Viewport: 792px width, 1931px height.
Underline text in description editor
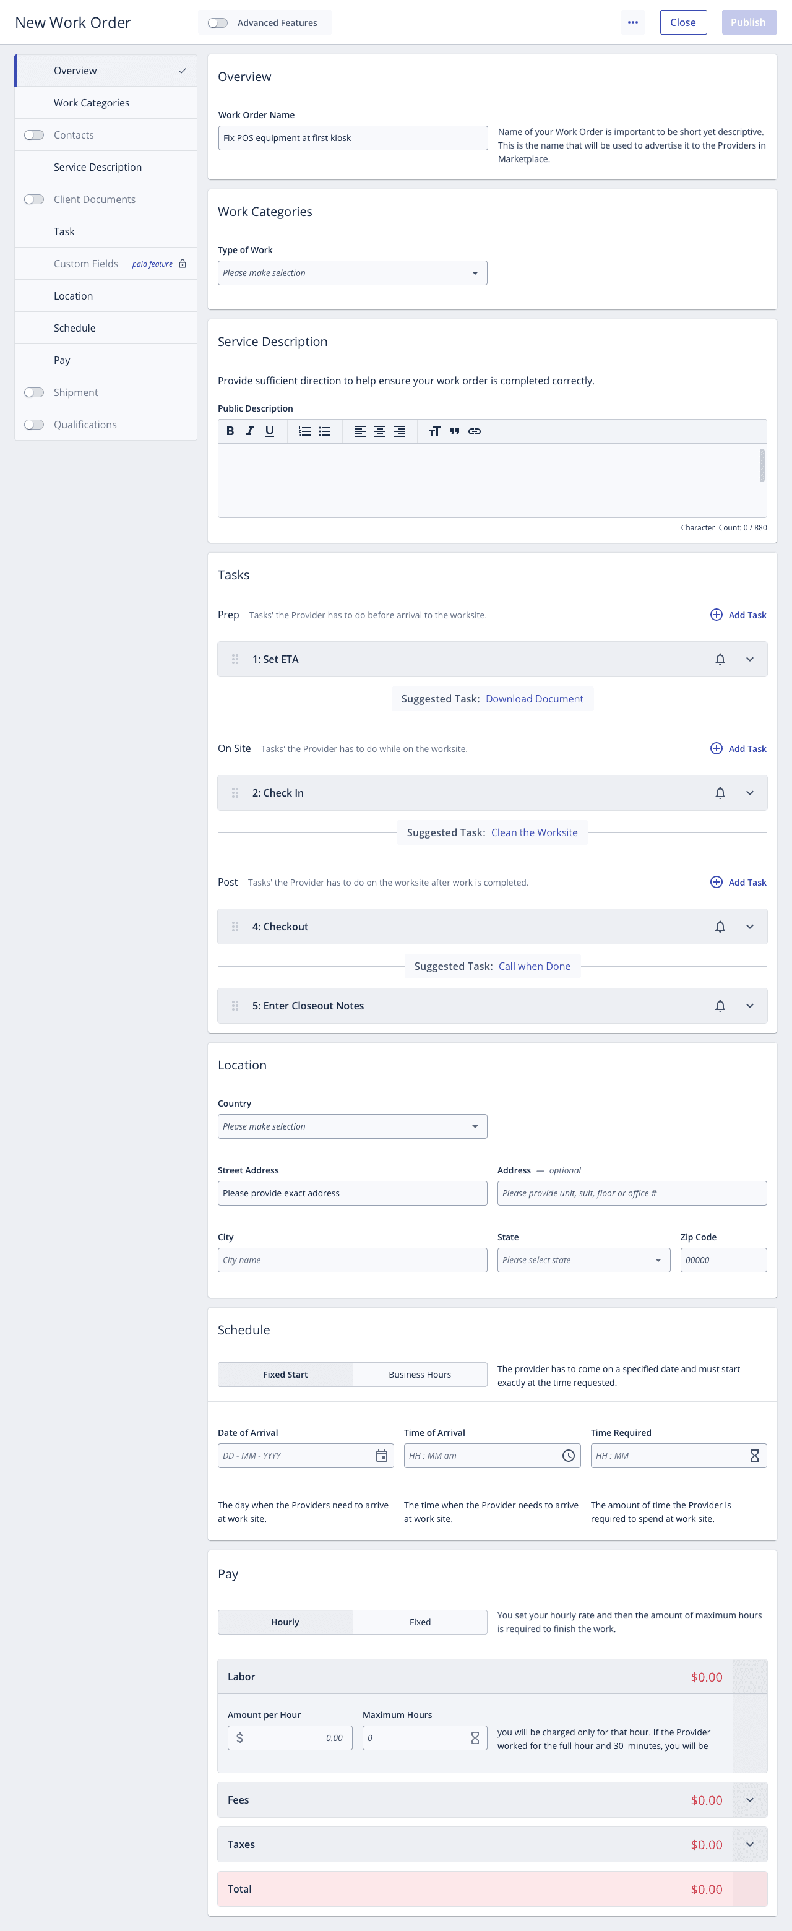click(270, 431)
